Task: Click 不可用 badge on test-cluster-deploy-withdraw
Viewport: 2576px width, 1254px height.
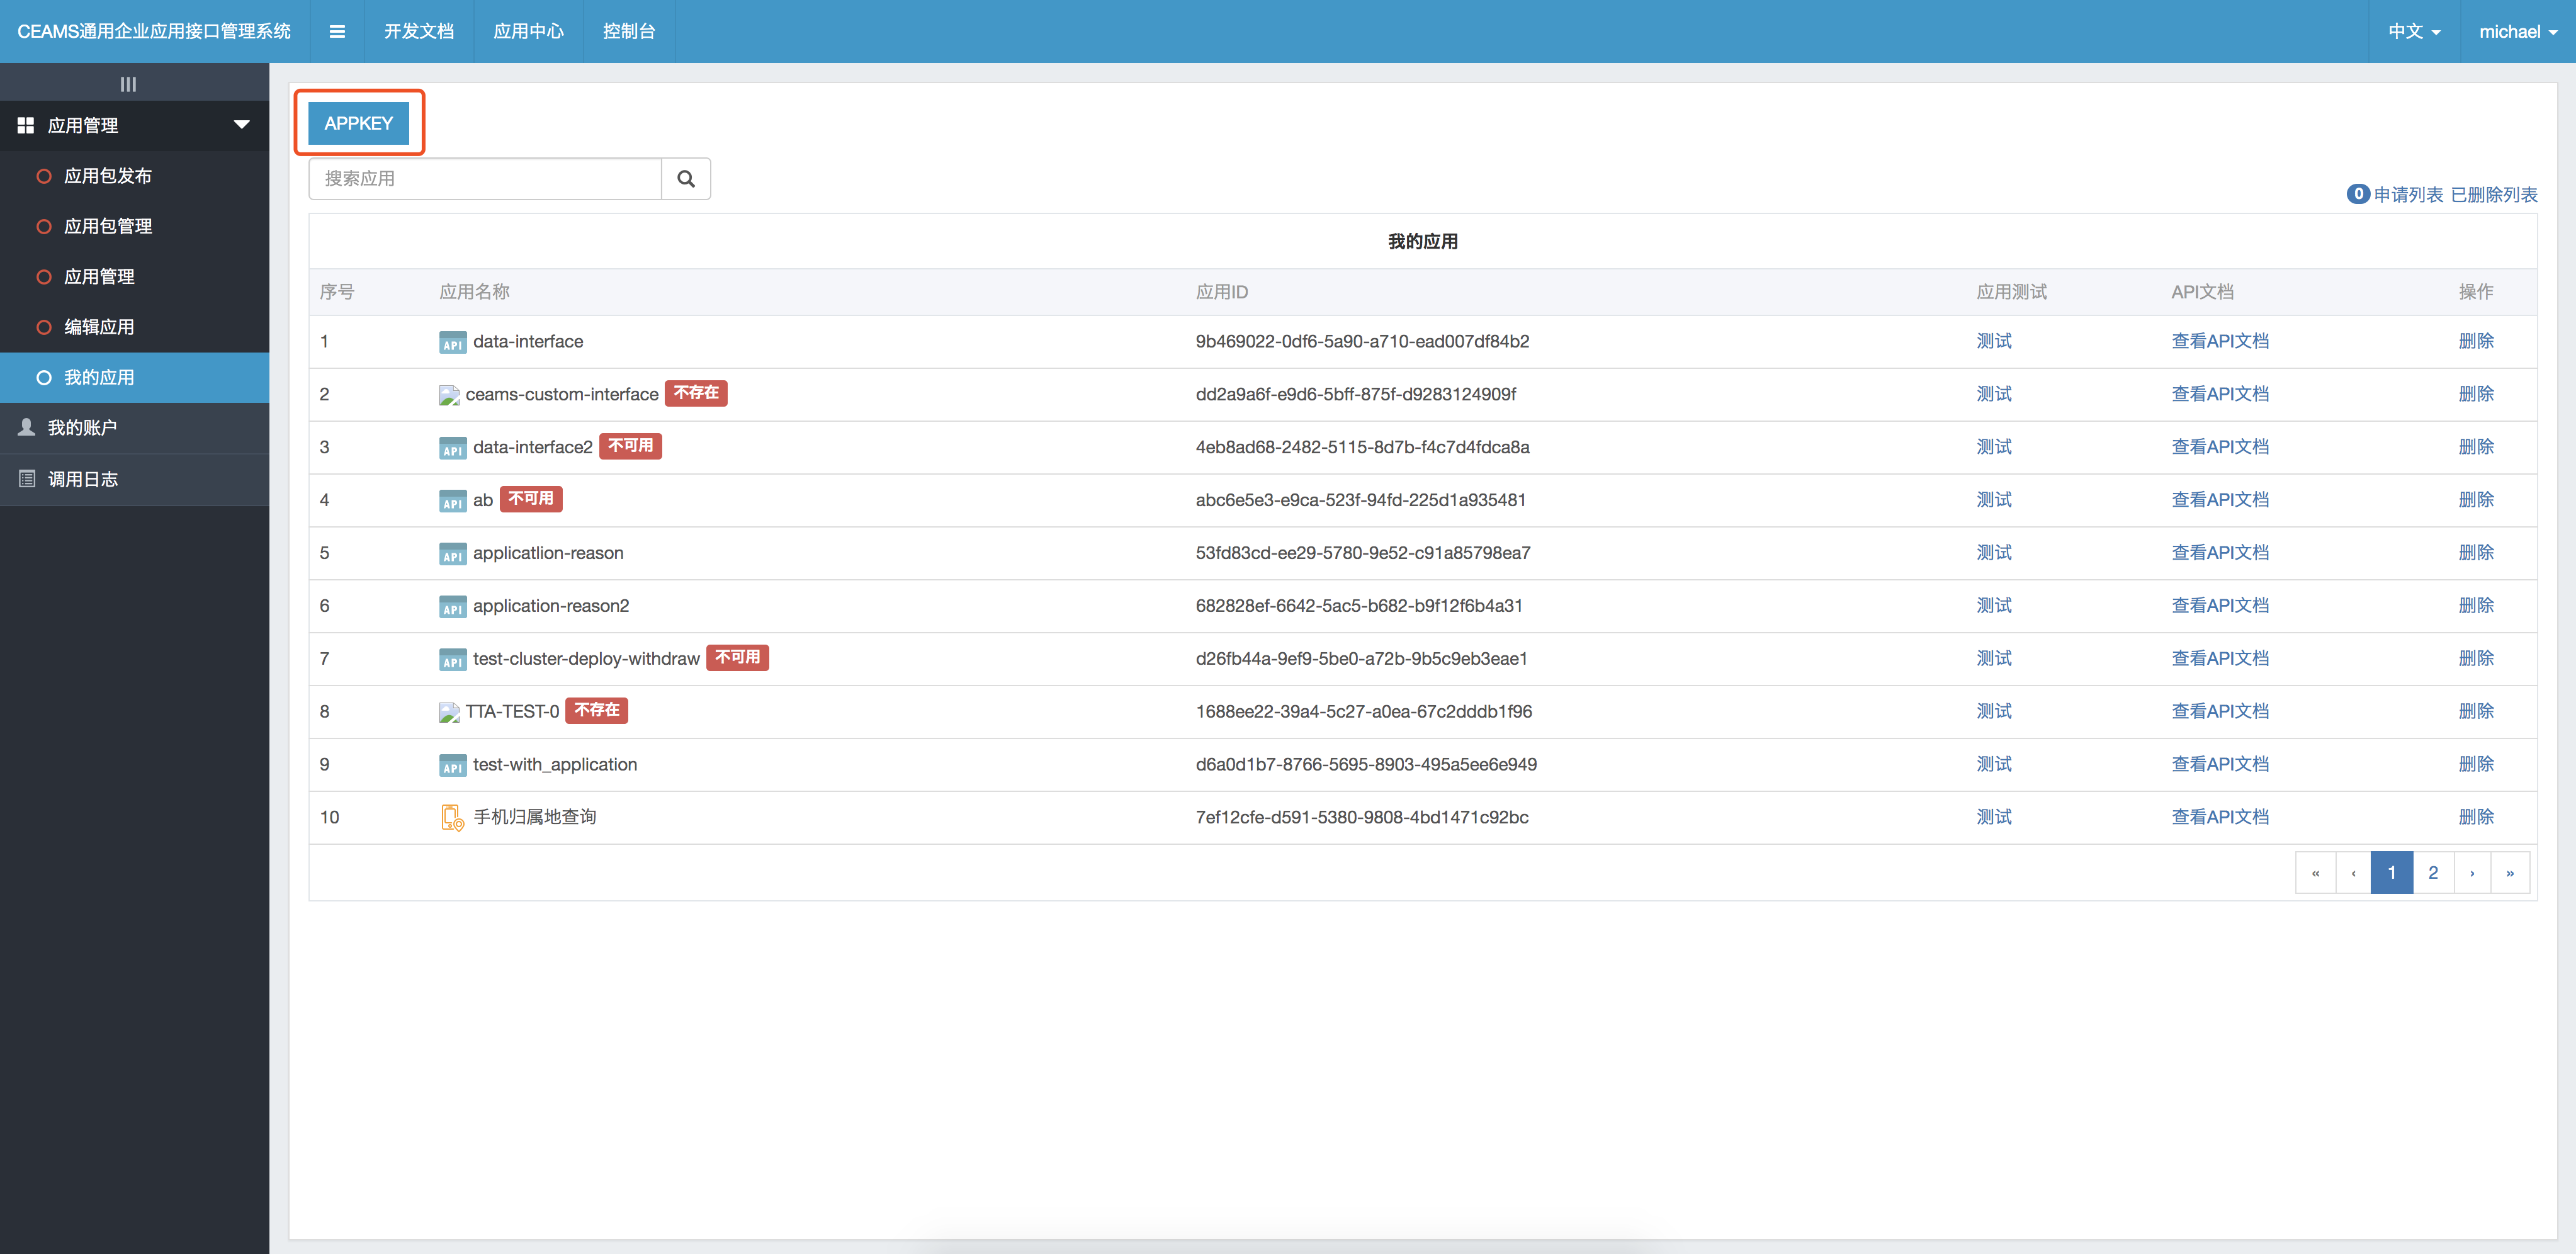Action: [x=737, y=657]
